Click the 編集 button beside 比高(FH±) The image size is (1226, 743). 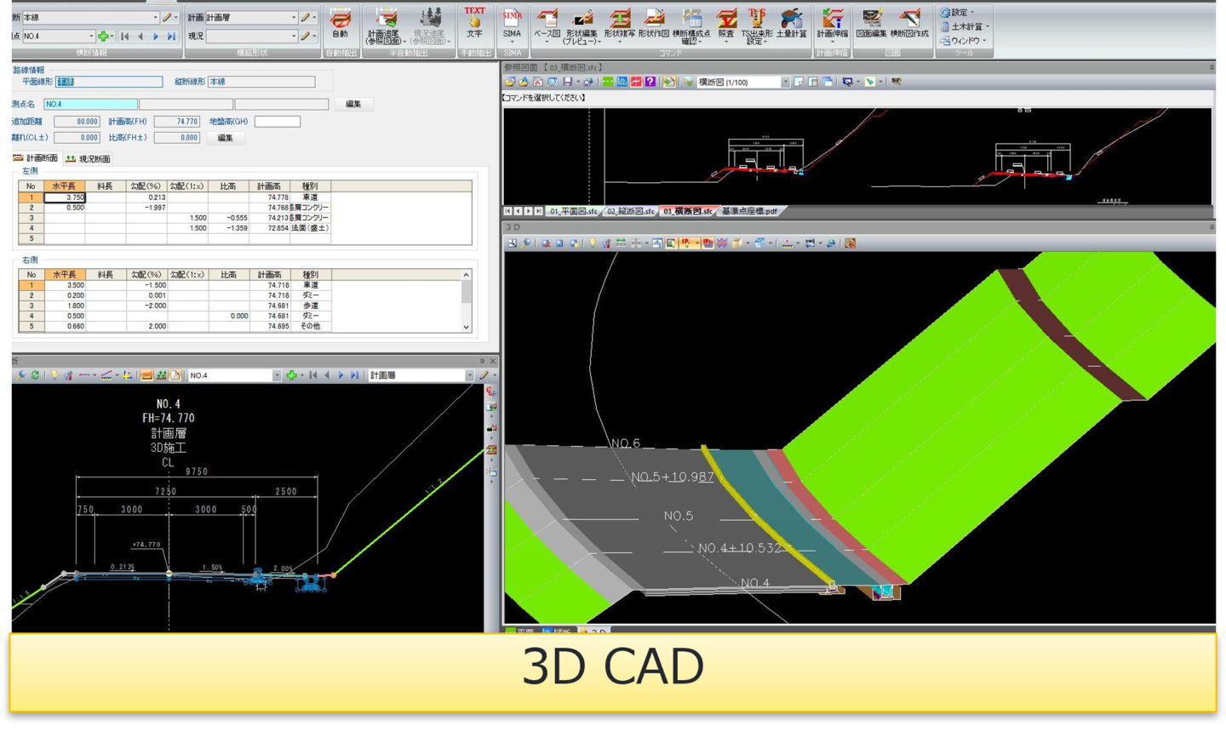coord(225,138)
